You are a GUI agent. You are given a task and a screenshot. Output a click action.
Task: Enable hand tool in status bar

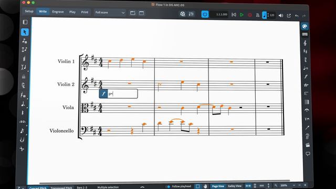(205, 186)
